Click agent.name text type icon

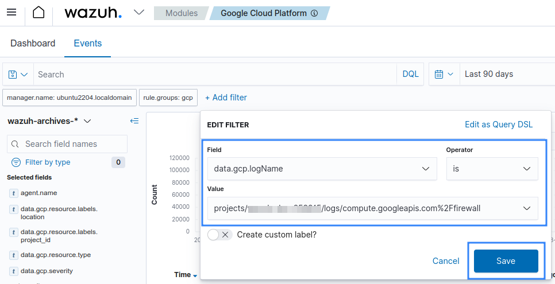(13, 193)
